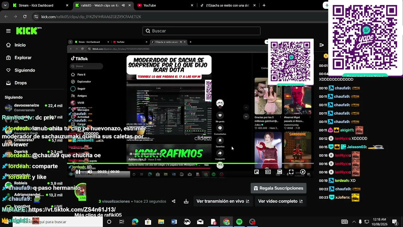Reload the current page

click(25, 17)
